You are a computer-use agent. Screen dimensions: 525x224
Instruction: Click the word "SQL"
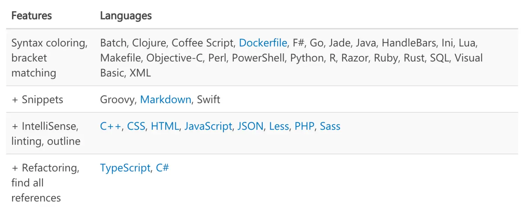coord(440,58)
